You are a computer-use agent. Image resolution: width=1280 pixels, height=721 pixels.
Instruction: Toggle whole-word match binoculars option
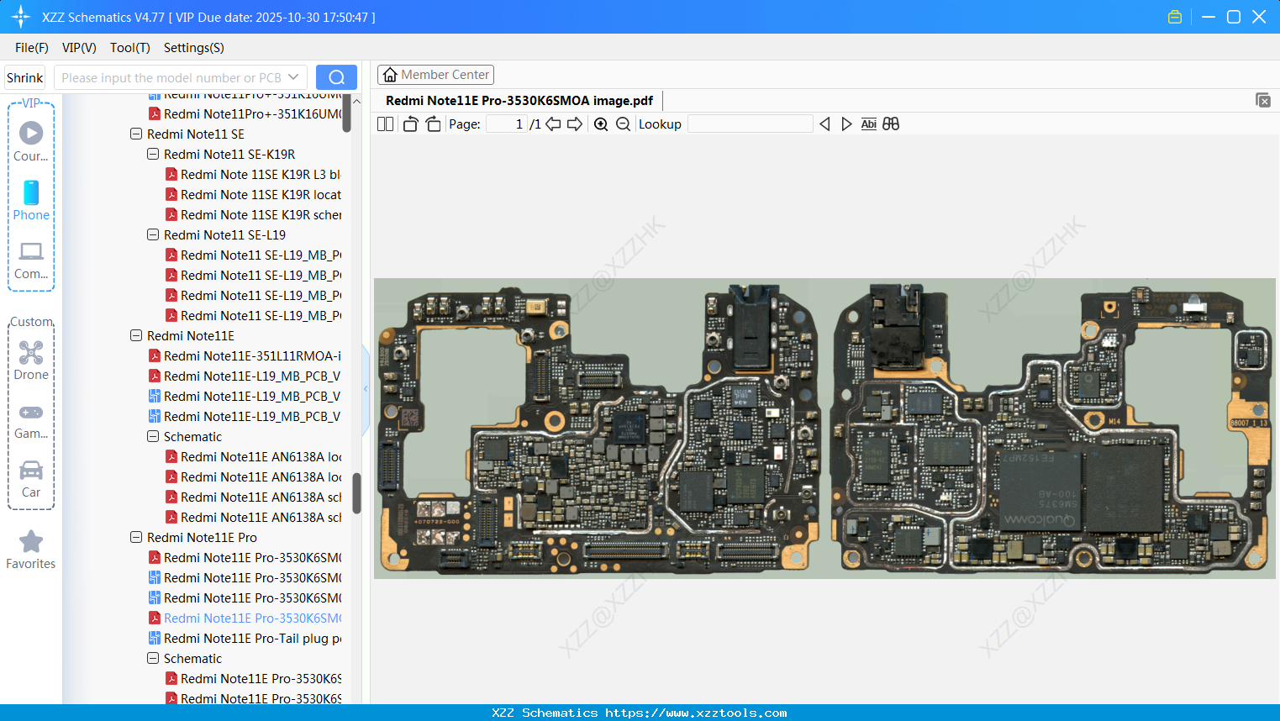(x=891, y=124)
